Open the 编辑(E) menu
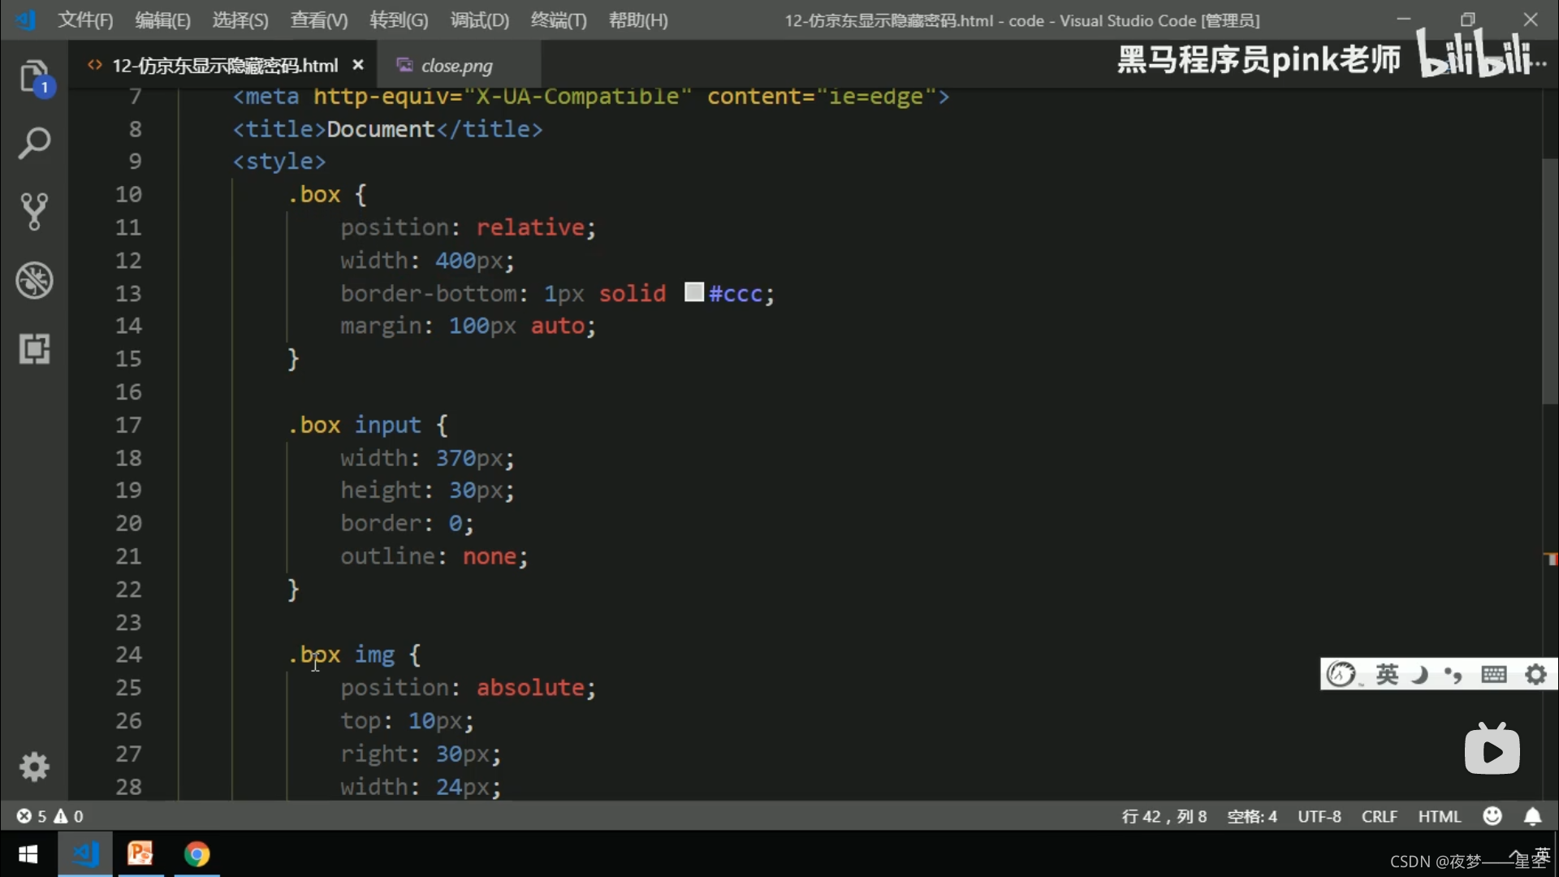The height and width of the screenshot is (877, 1559). tap(162, 20)
